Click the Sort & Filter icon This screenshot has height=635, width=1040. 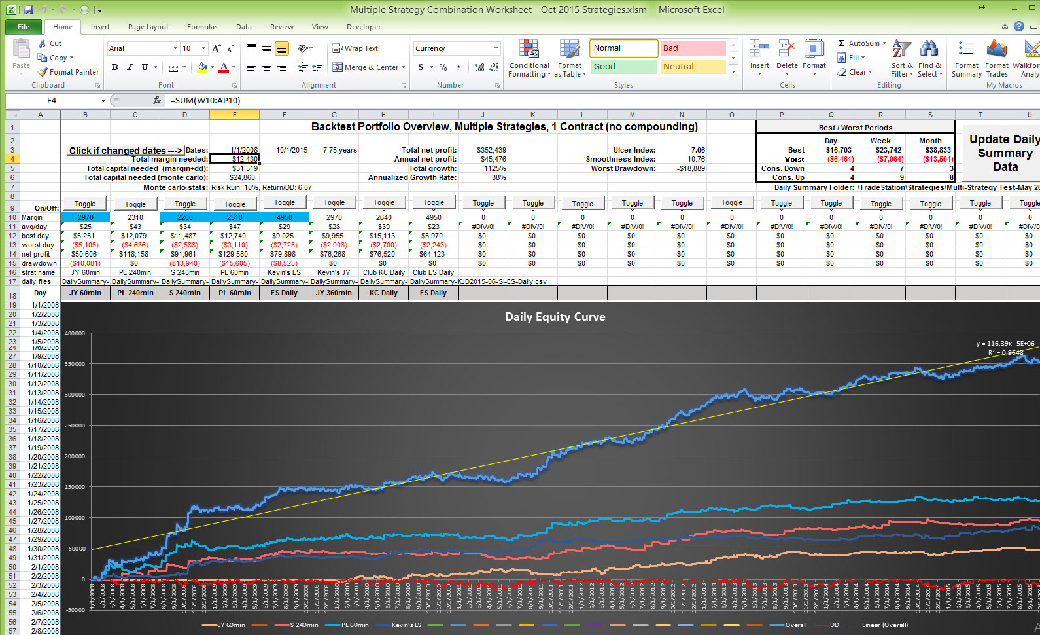[x=902, y=49]
